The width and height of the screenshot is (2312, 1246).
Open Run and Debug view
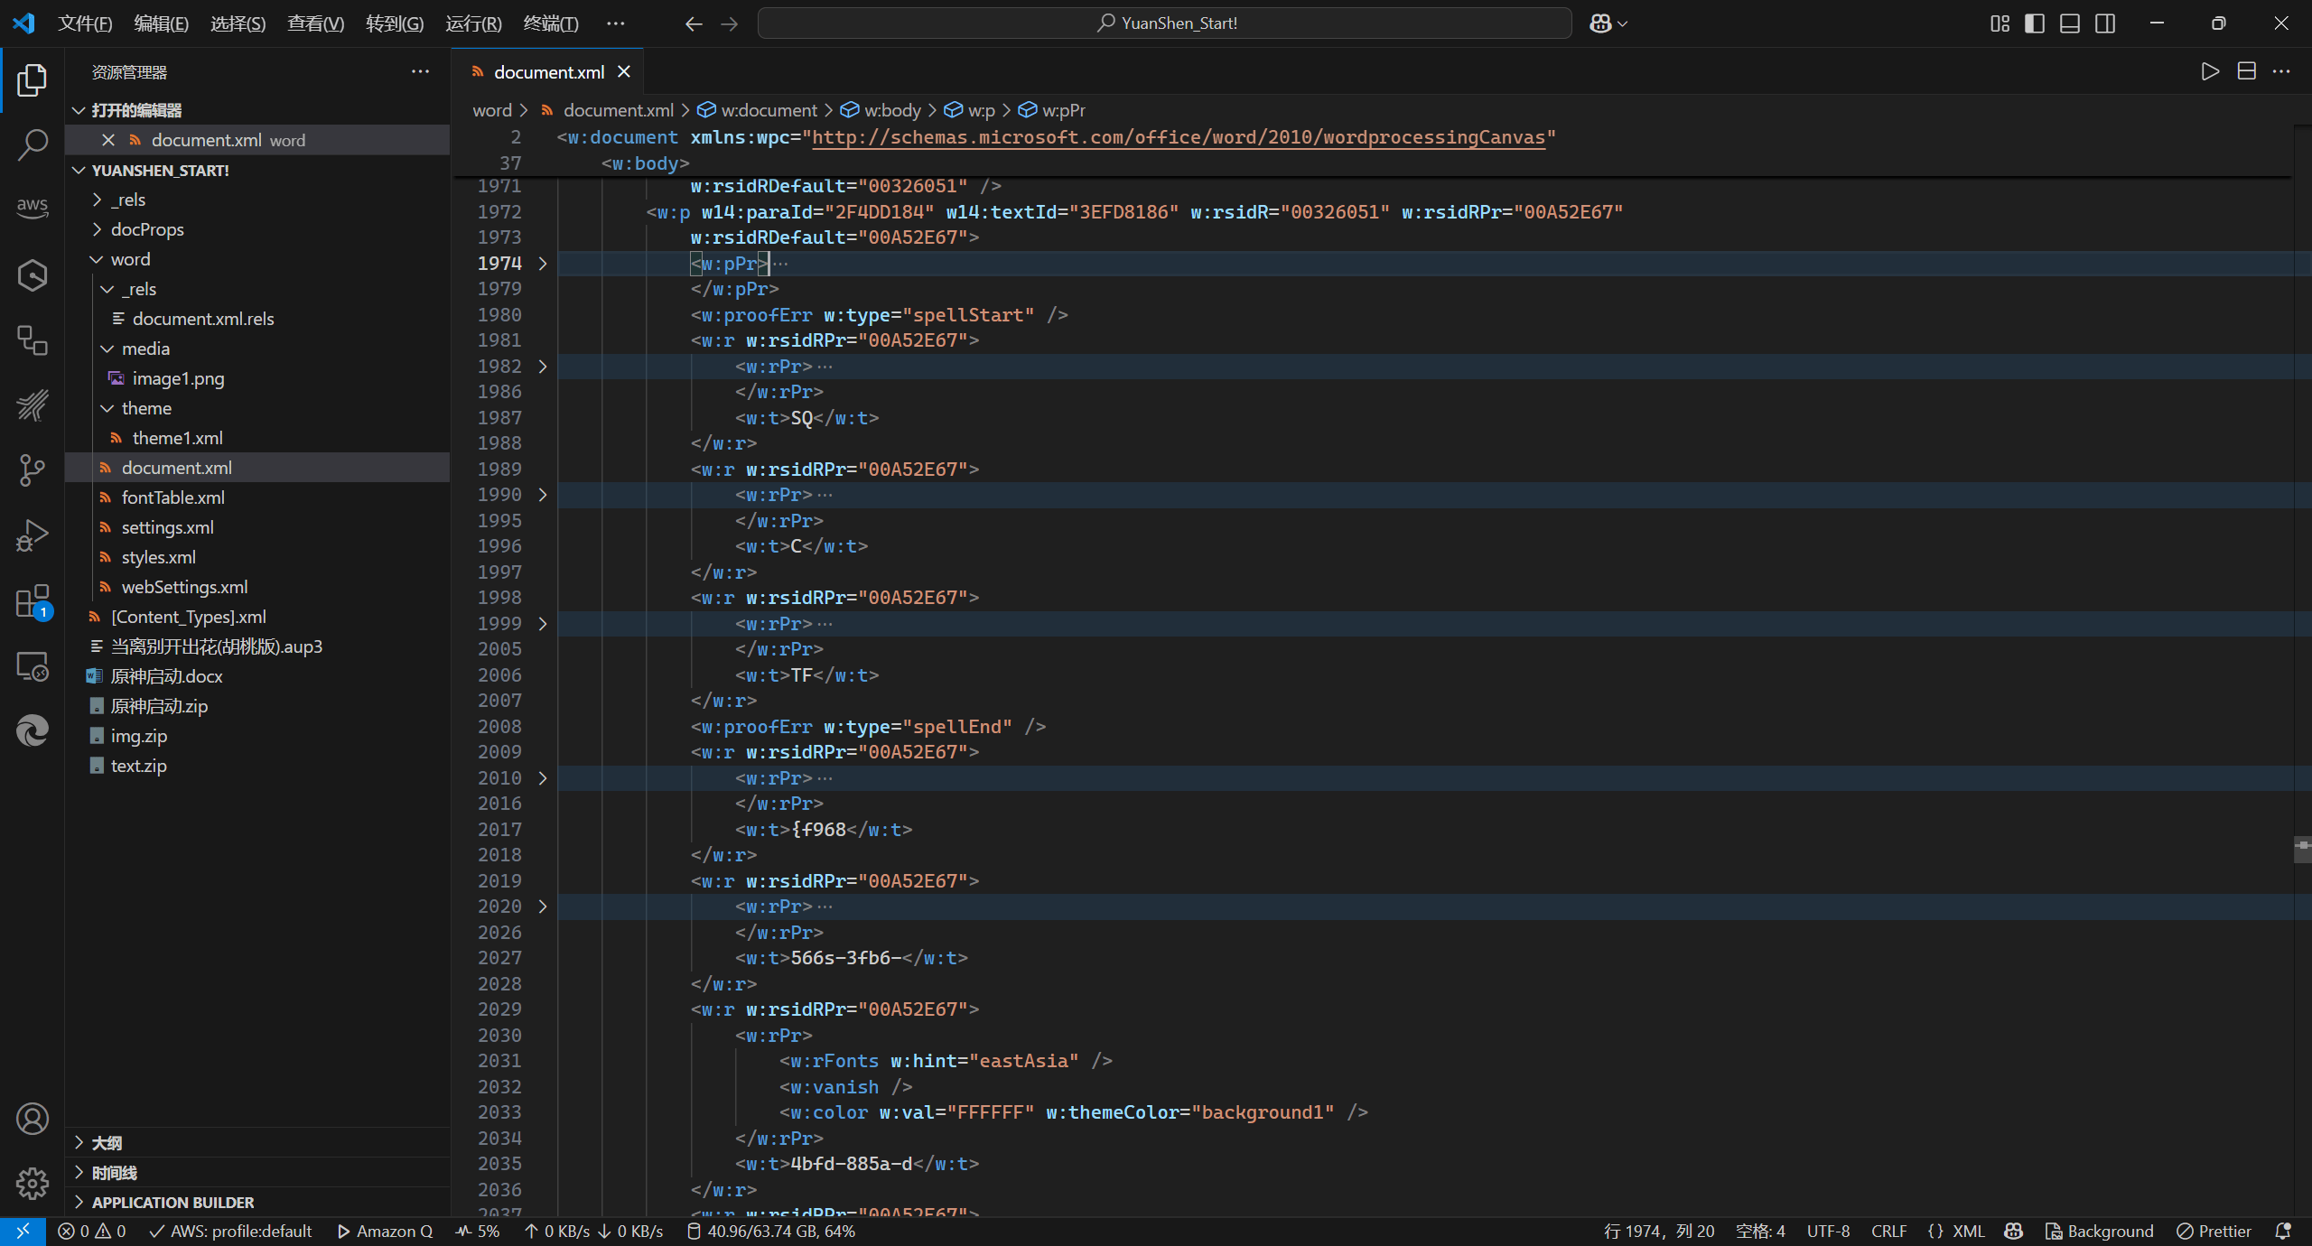point(33,535)
